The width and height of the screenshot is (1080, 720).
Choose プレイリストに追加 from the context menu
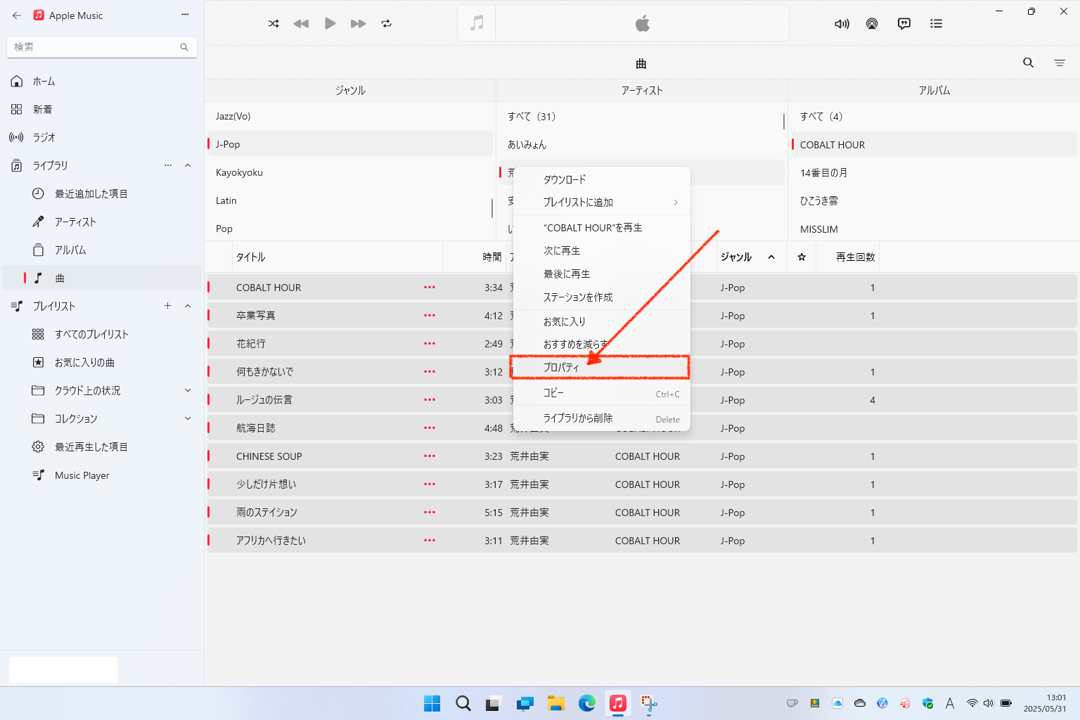(578, 202)
